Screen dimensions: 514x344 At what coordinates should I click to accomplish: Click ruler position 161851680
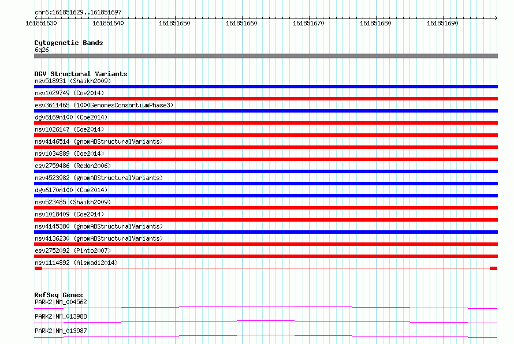(375, 23)
